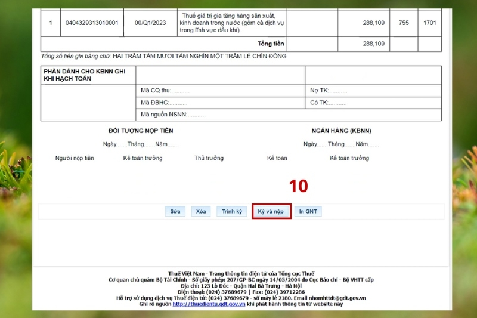Click the Sửa button
477x318 pixels.
175,211
